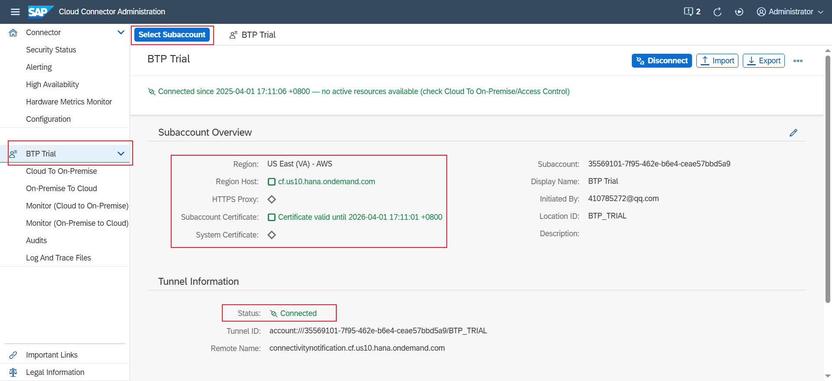
Task: Open the Administrator user menu
Action: click(x=790, y=12)
